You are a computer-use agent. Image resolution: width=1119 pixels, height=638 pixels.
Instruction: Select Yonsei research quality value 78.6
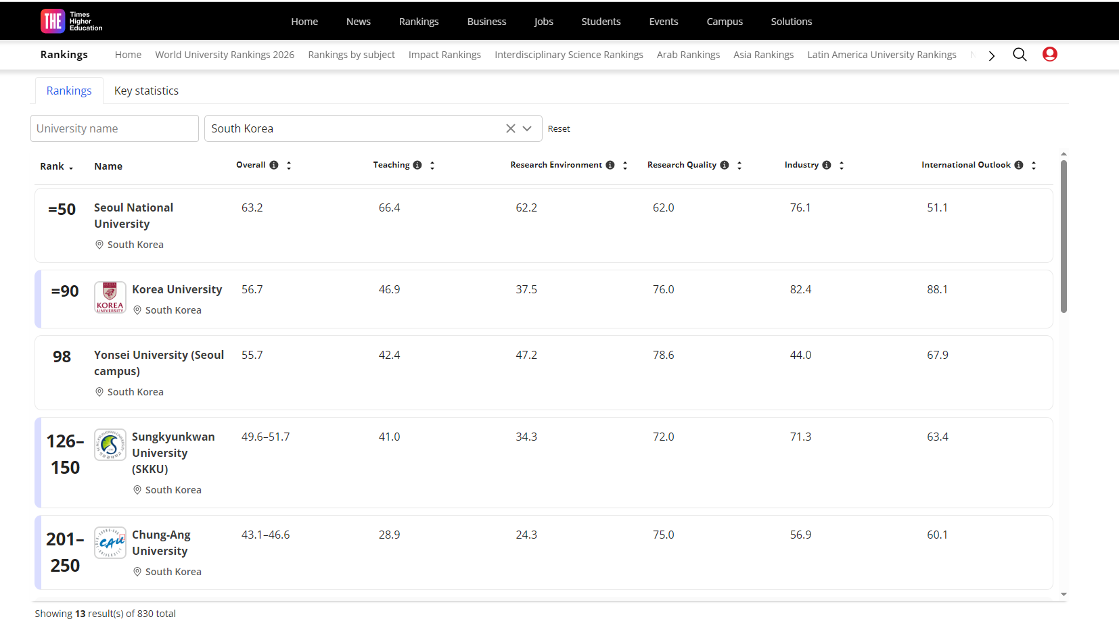(x=664, y=355)
